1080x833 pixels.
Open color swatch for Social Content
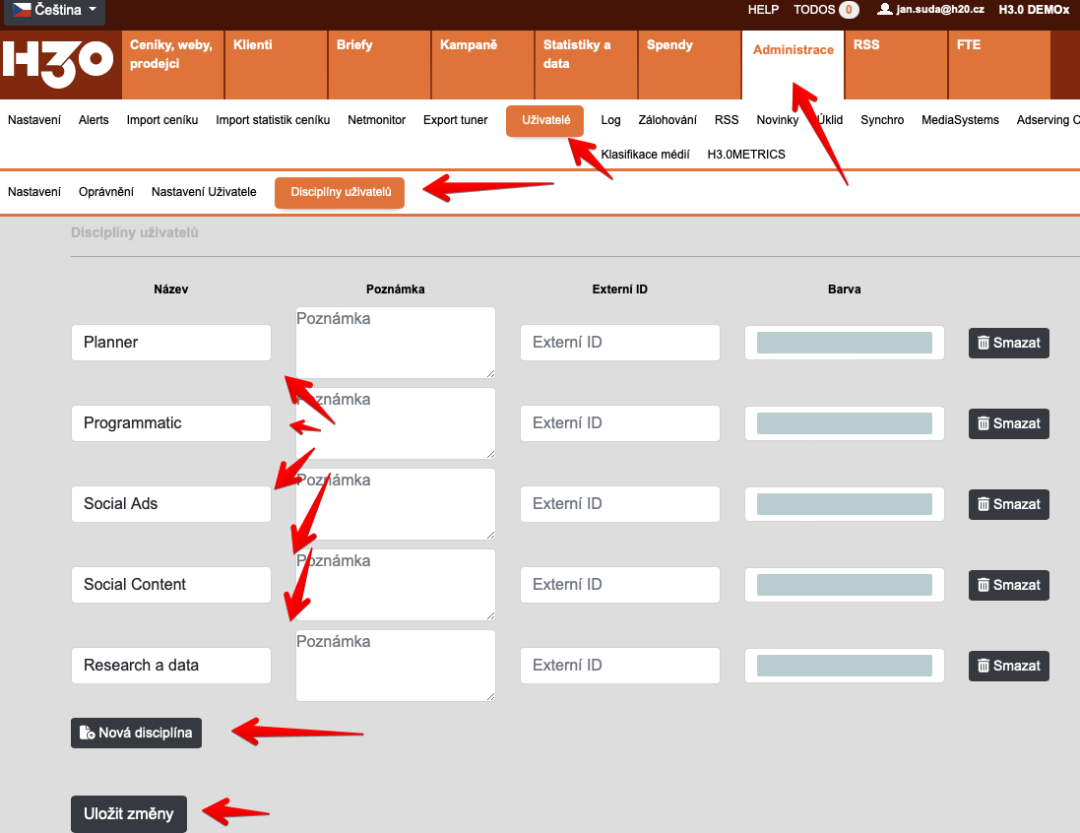pyautogui.click(x=844, y=585)
